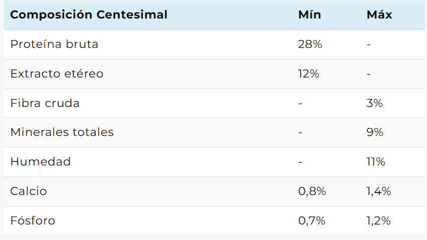Select the Mín column header
The width and height of the screenshot is (427, 240).
click(x=309, y=14)
